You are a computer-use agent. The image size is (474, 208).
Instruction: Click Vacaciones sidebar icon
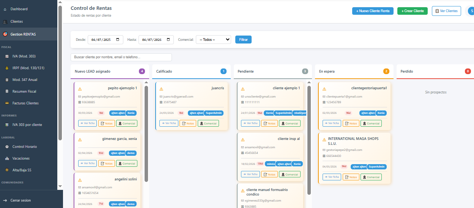point(7,158)
